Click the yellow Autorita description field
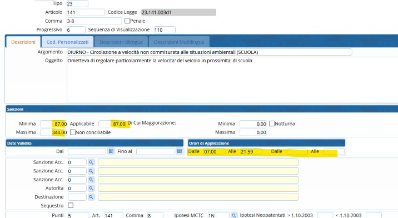This screenshot has width=398, height=218. coord(198,189)
